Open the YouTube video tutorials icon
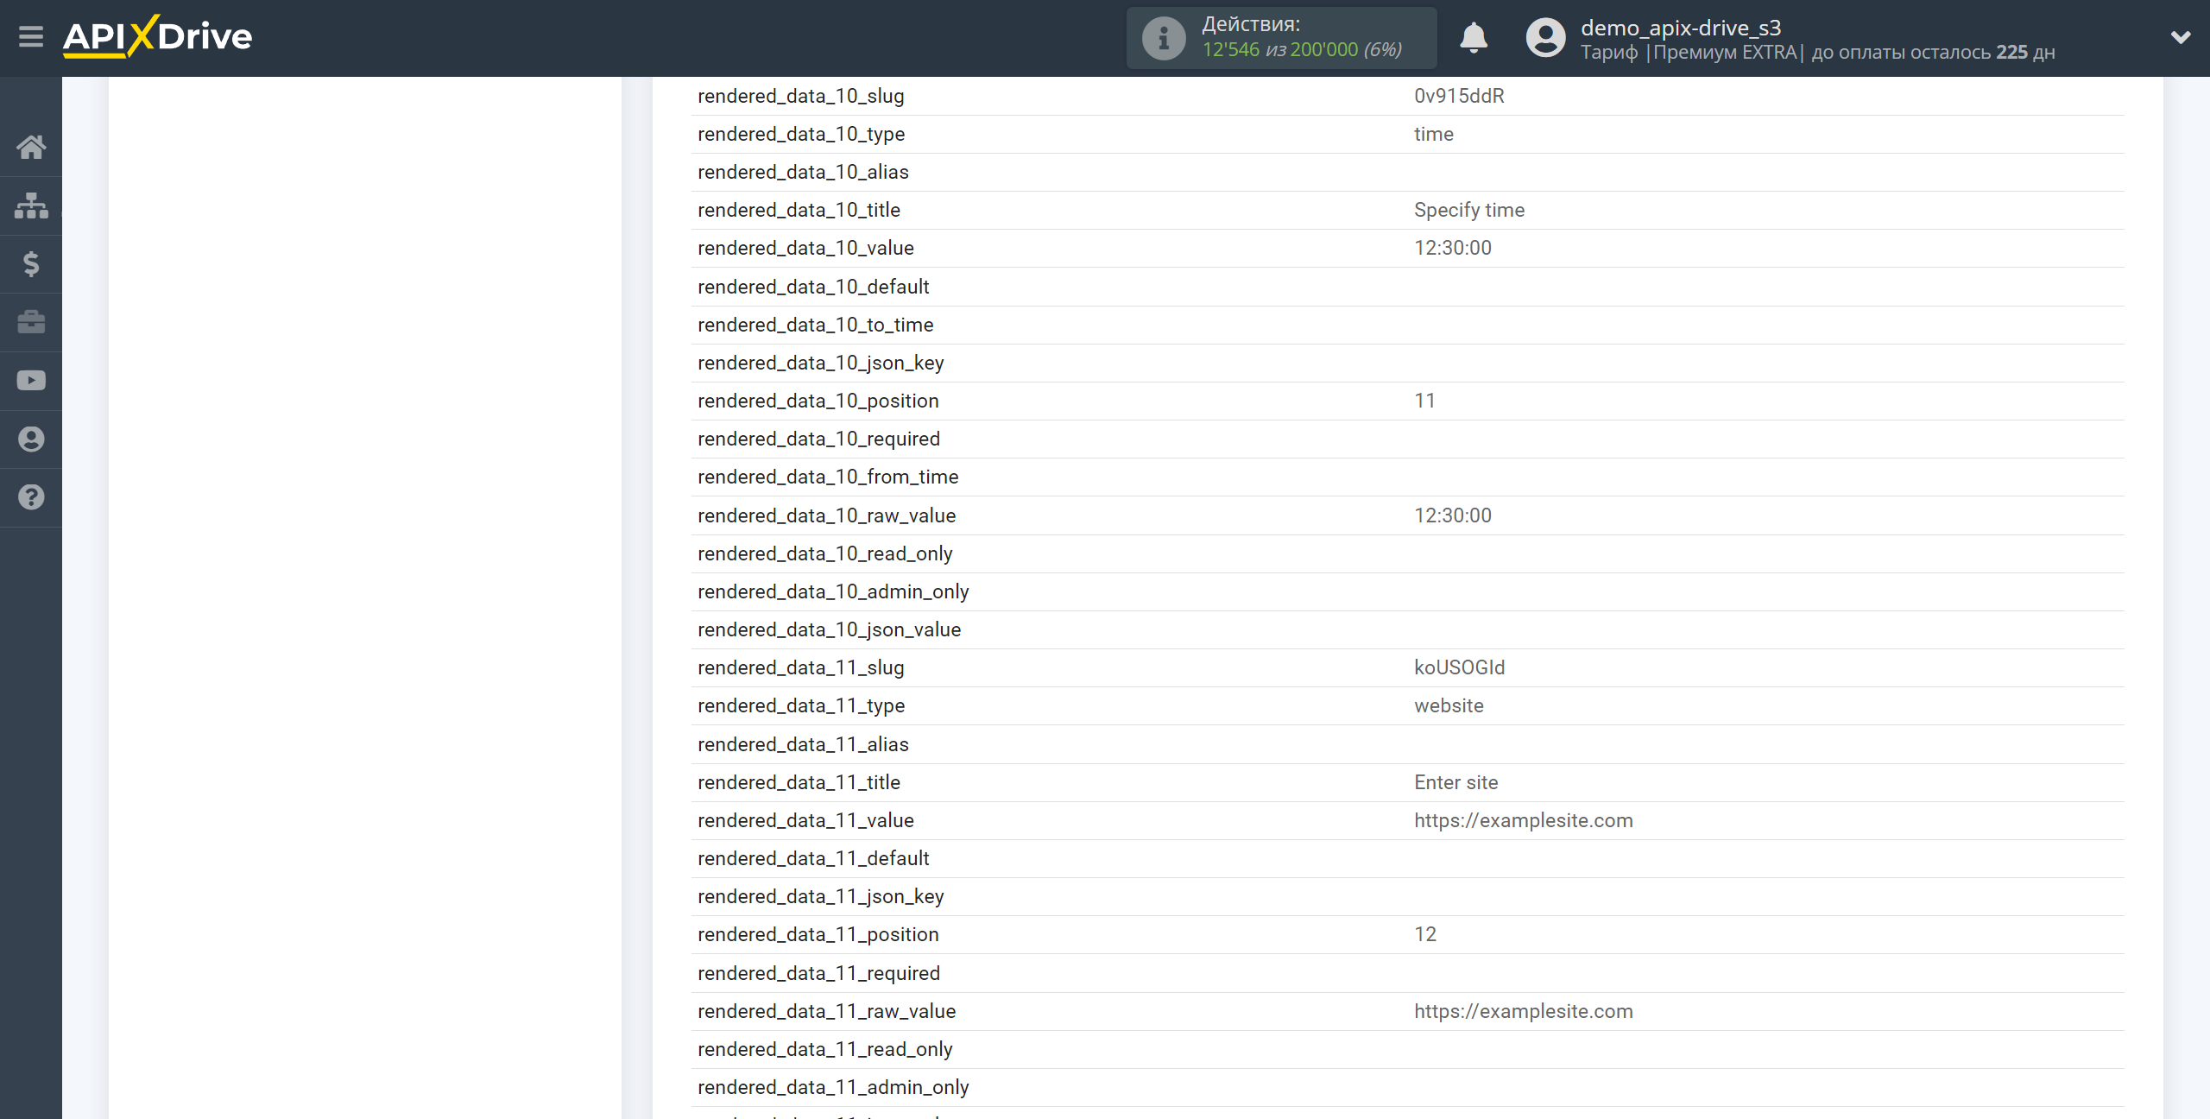Screen dimensions: 2210x1119 tap(31, 381)
